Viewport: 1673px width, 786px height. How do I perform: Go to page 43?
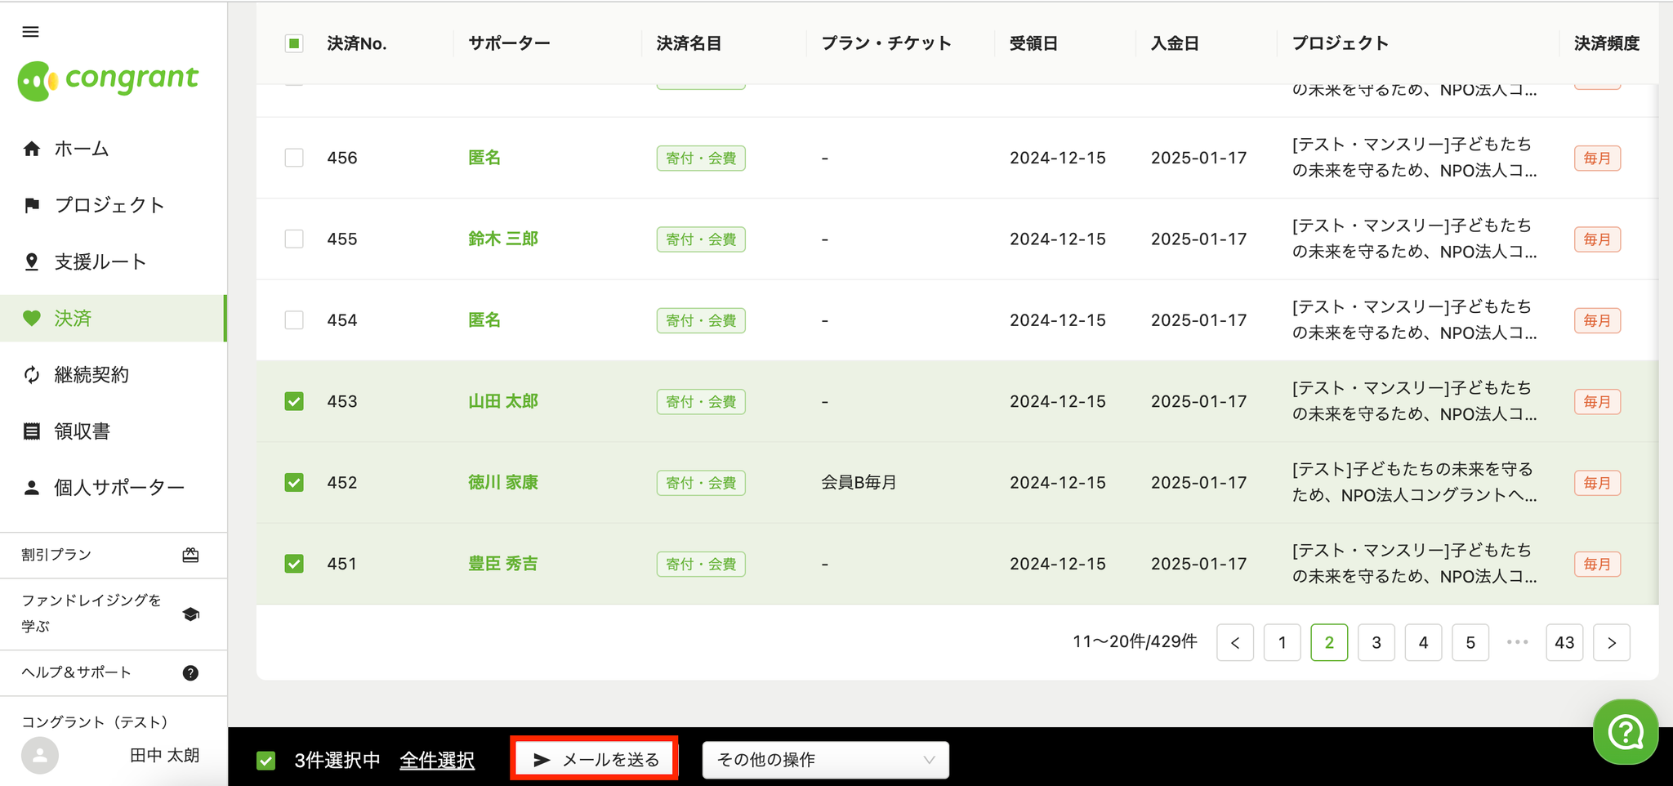[1564, 642]
